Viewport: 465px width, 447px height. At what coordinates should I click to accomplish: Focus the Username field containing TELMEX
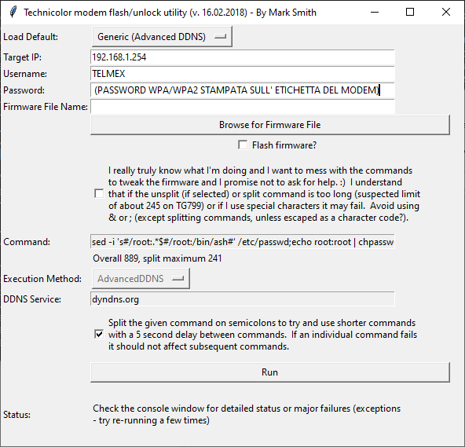tap(242, 74)
